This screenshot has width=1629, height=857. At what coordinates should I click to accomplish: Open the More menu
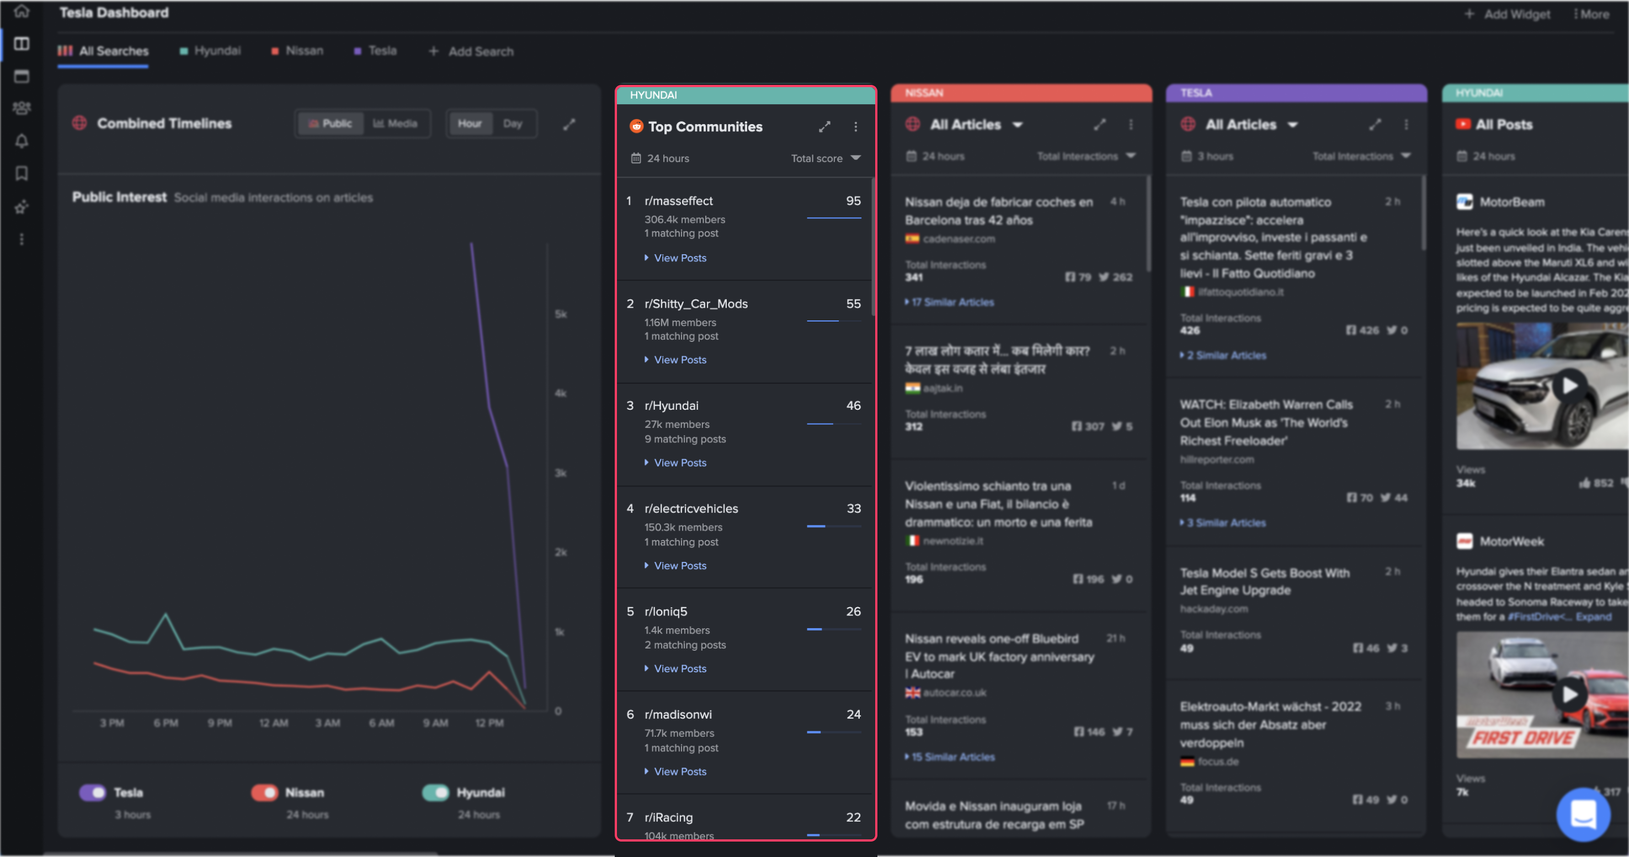click(1591, 14)
